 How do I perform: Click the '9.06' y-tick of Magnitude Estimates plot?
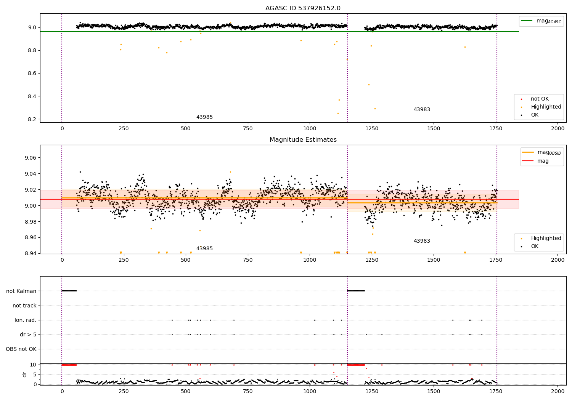pyautogui.click(x=31, y=158)
